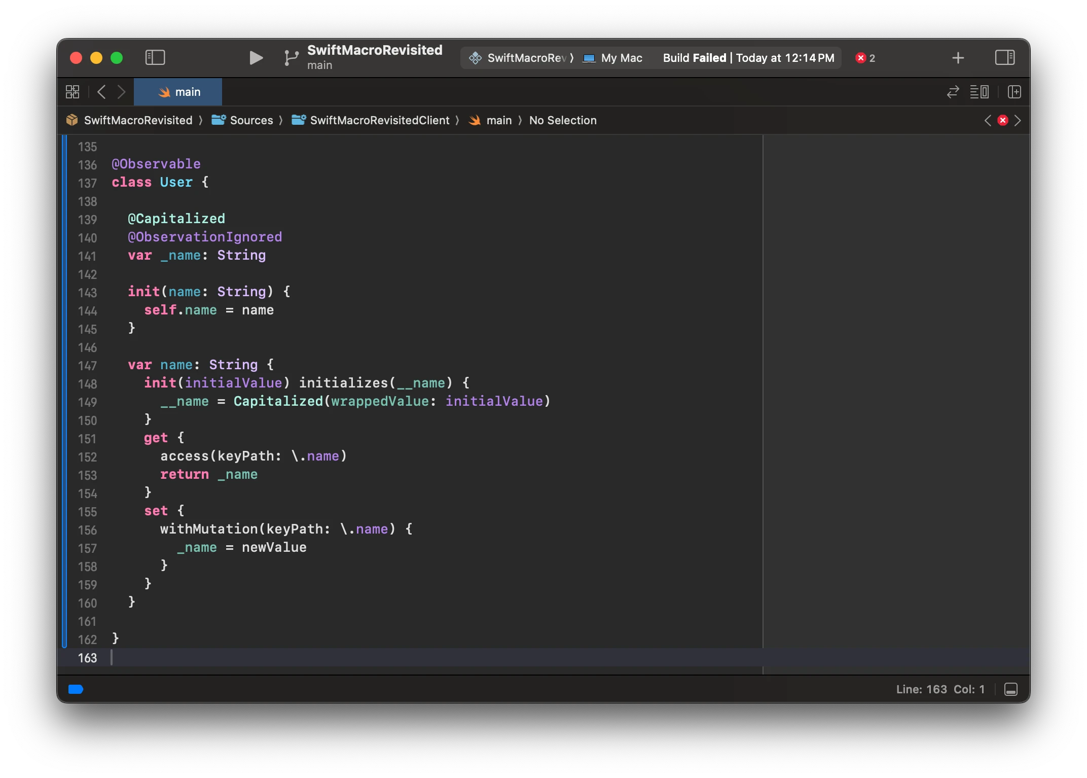Go forward in editor history

pos(121,92)
